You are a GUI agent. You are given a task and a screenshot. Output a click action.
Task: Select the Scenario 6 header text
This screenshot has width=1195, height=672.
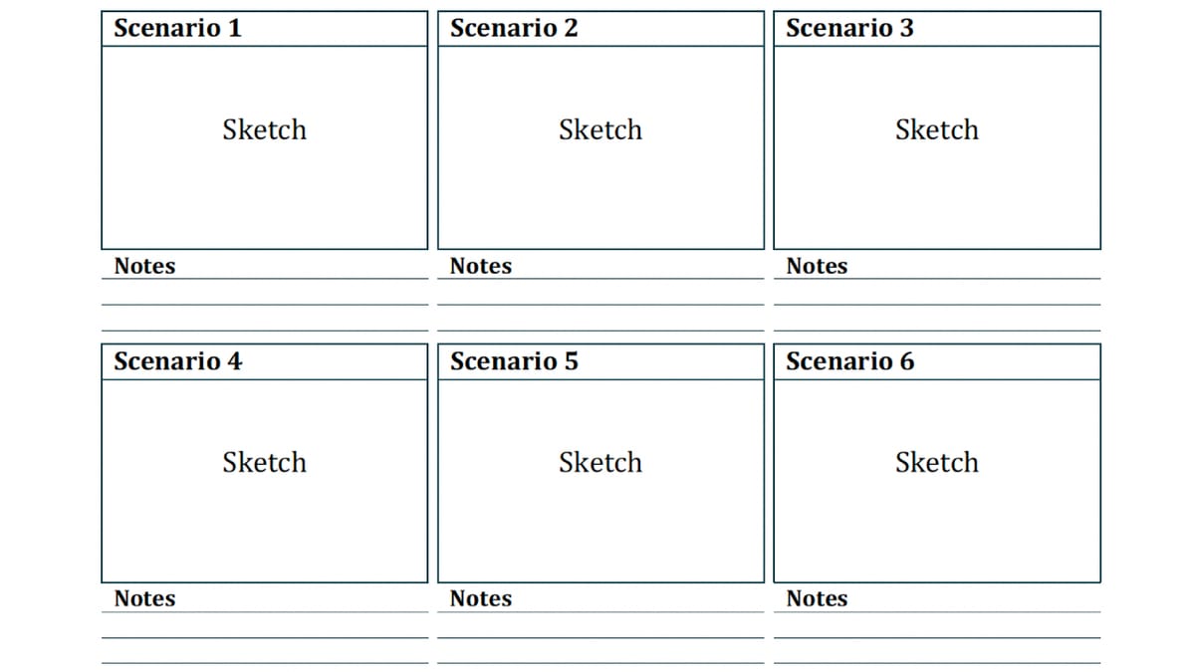point(849,361)
